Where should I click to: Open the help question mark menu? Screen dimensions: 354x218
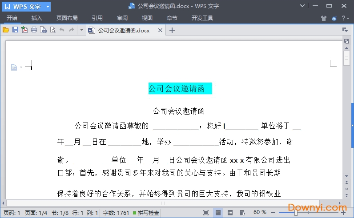[345, 18]
